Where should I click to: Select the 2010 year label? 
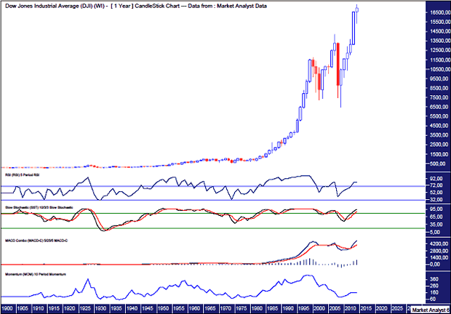pyautogui.click(x=351, y=308)
